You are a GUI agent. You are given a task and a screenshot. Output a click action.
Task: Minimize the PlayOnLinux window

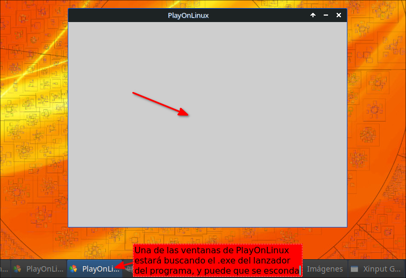[x=326, y=15]
